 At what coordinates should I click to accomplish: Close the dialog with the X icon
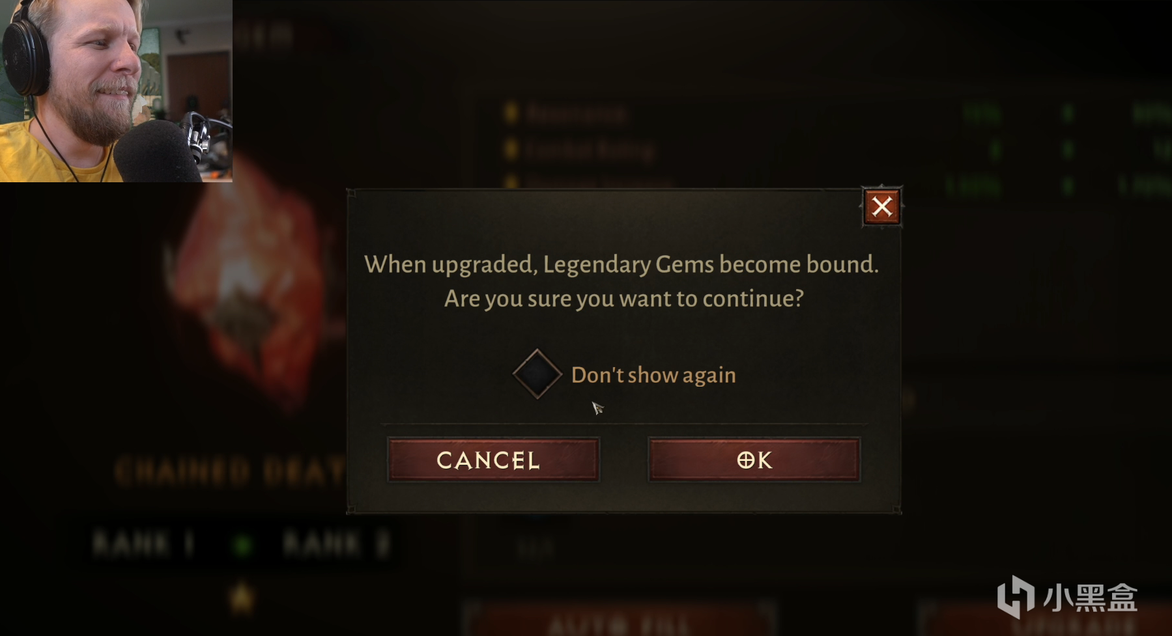pyautogui.click(x=882, y=207)
